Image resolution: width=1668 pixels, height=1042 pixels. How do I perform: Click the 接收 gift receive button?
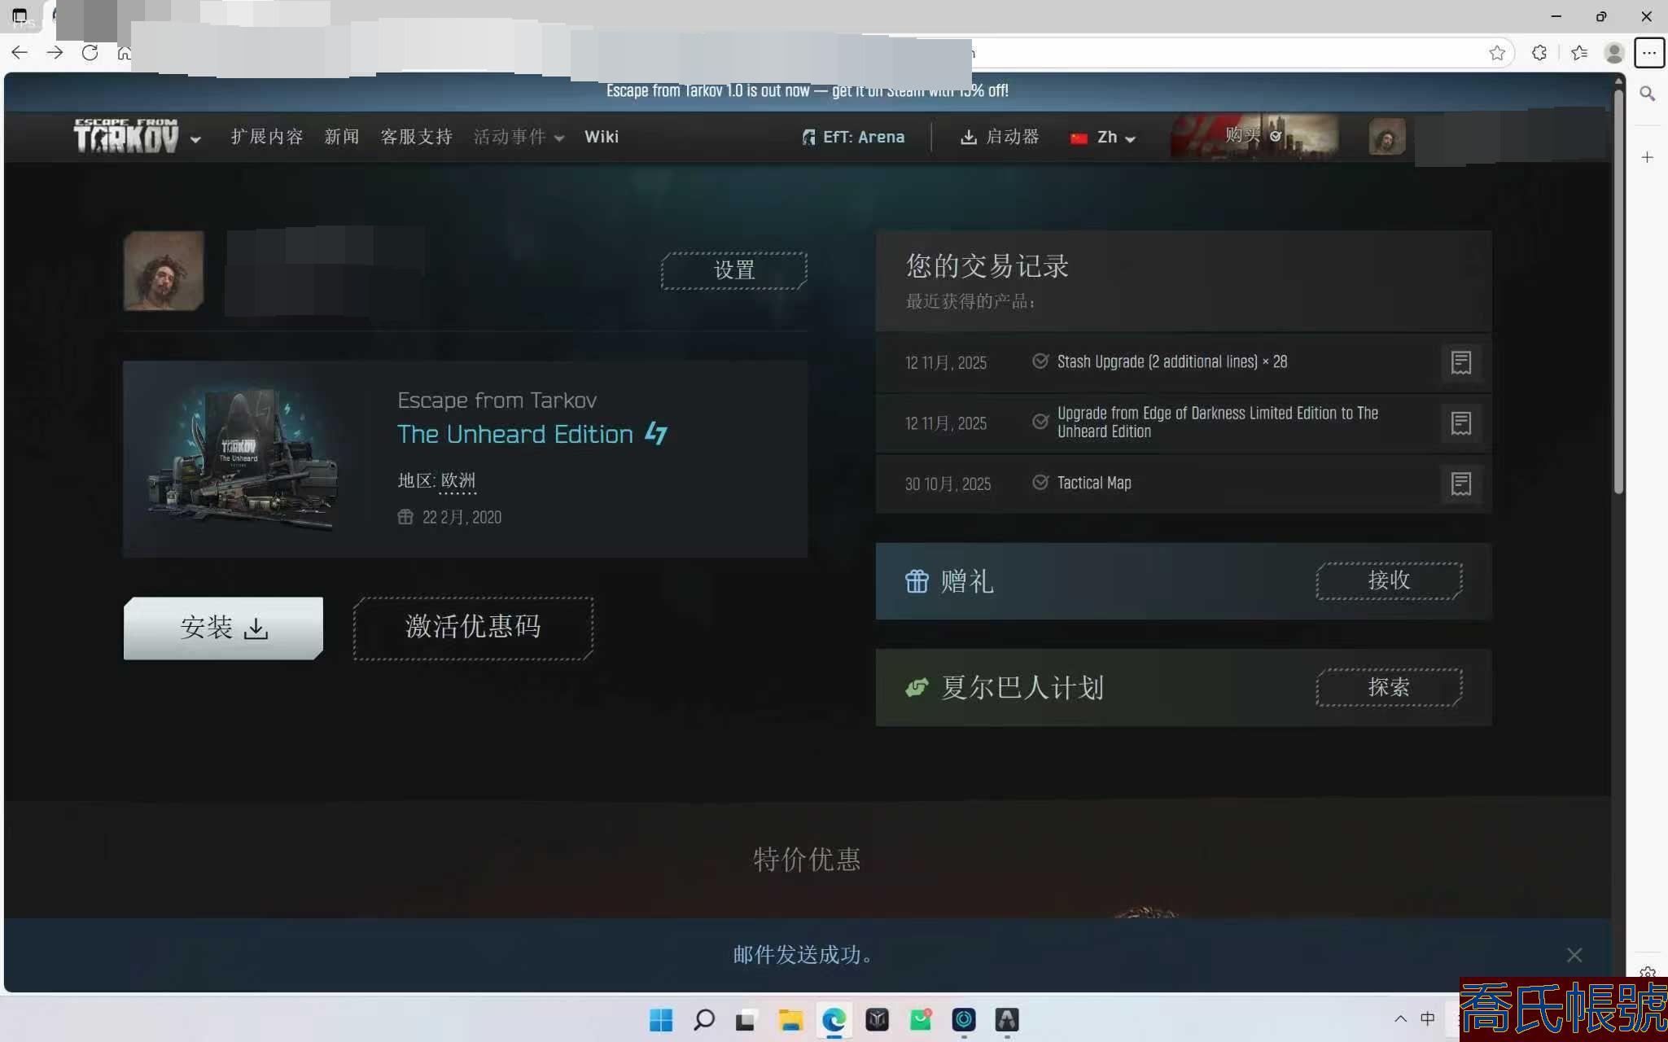1388,580
